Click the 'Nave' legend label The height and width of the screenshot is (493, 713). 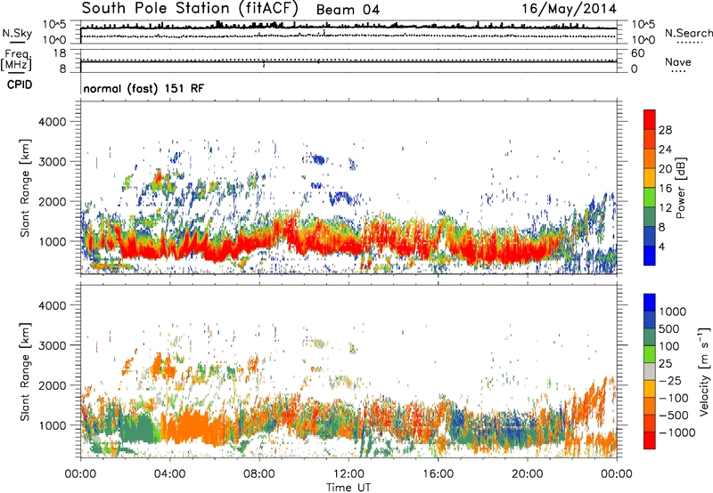coord(678,62)
